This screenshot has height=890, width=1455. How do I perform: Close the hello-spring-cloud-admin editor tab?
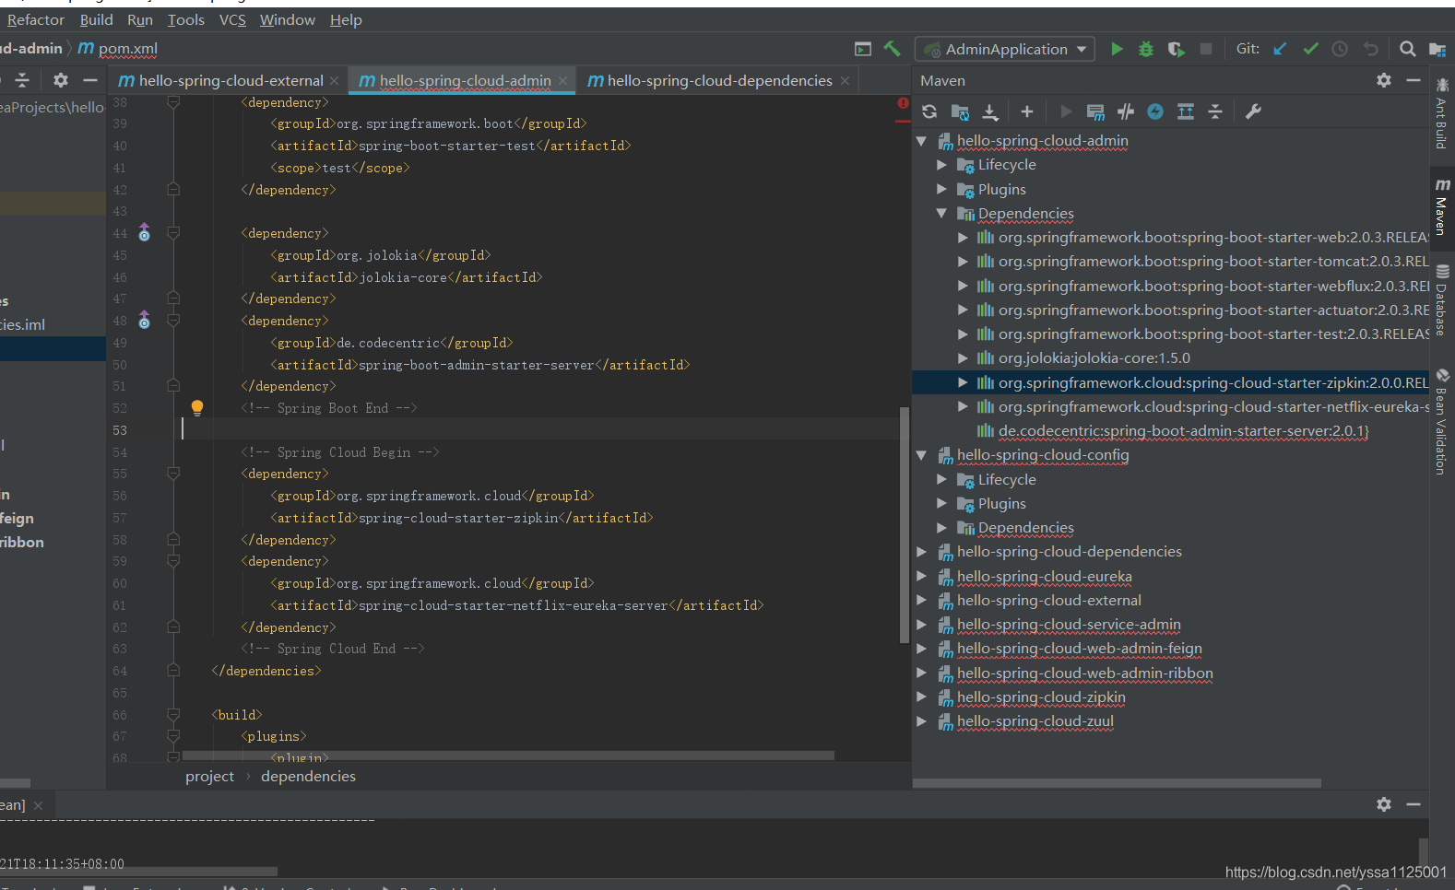click(562, 81)
